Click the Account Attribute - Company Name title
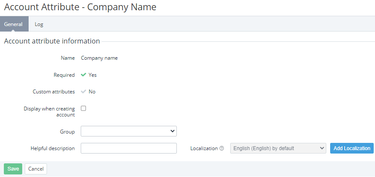This screenshot has width=375, height=177. (x=80, y=7)
